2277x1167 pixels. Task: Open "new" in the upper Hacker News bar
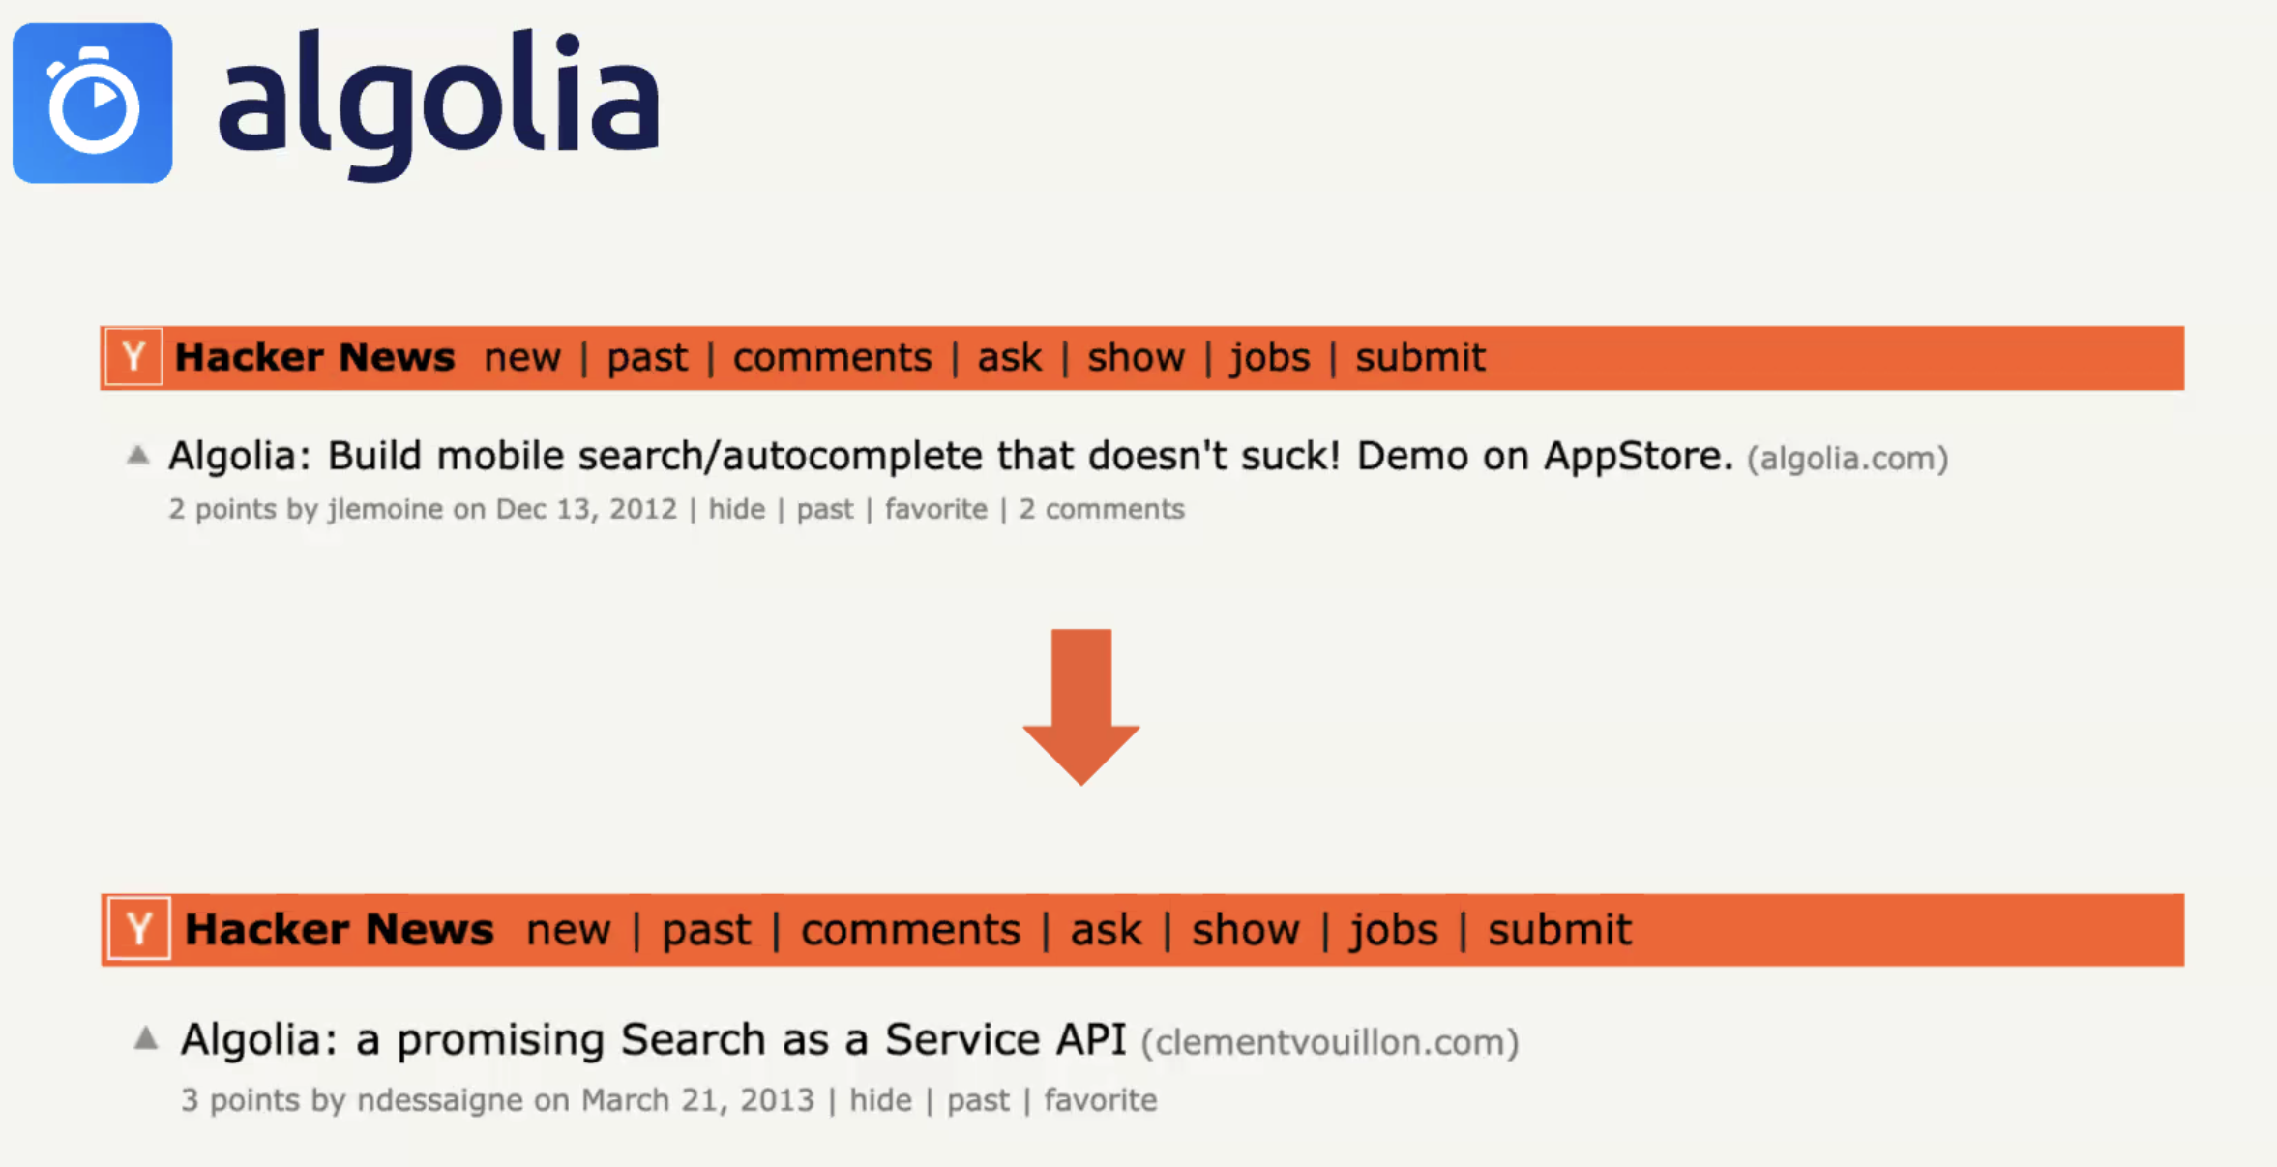tap(522, 357)
